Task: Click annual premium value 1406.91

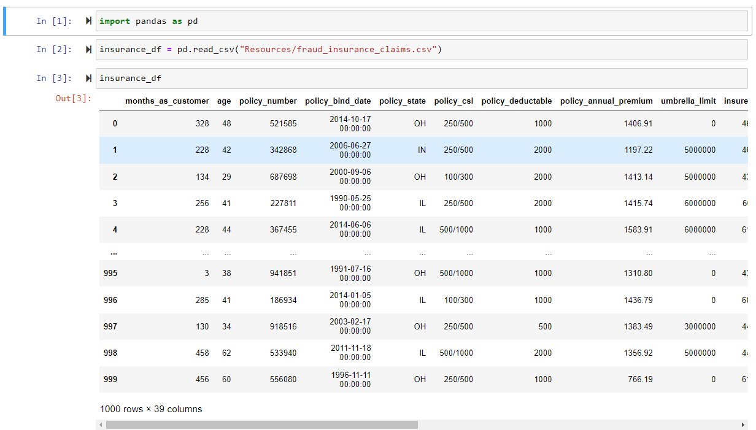Action: 638,123
